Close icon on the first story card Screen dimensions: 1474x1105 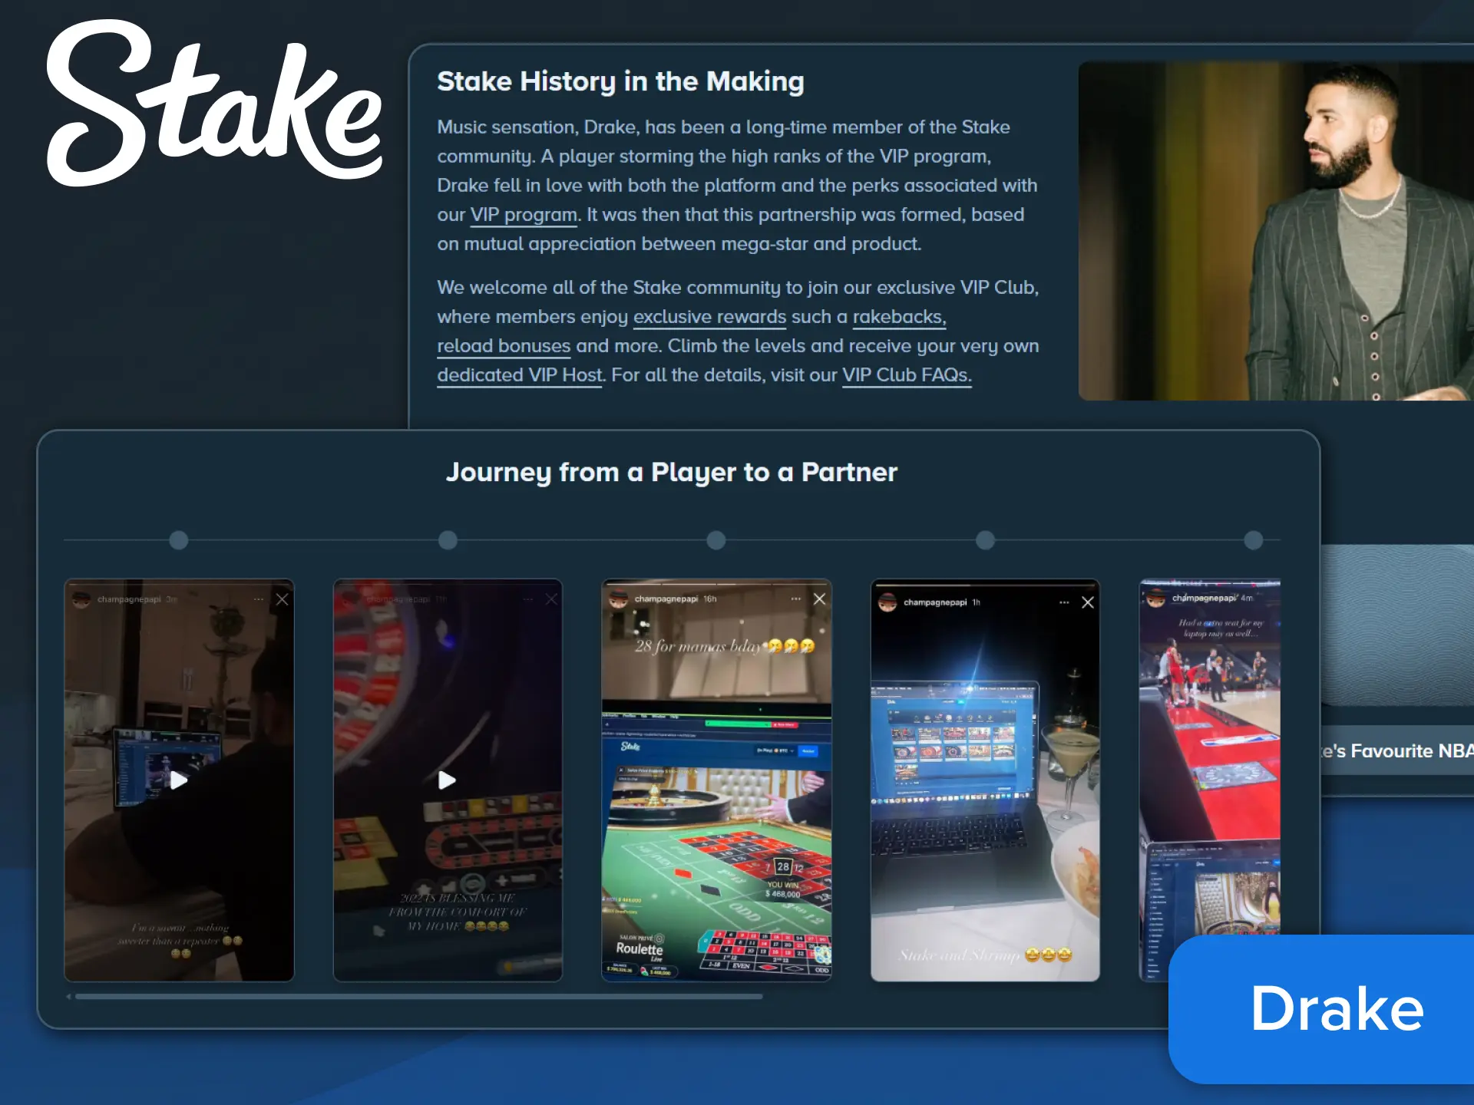point(283,599)
